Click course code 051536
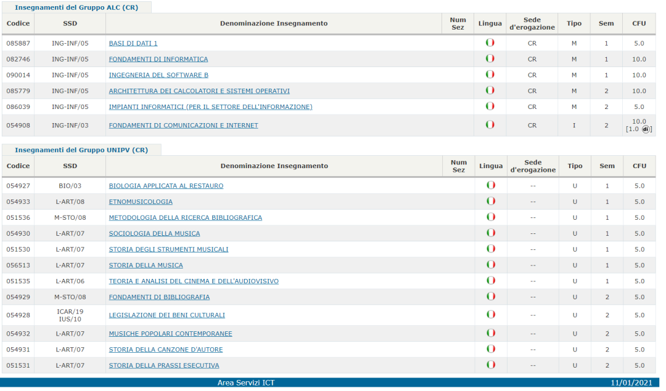 pos(18,217)
